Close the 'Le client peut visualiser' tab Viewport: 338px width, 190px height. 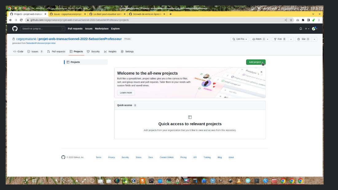pyautogui.click(x=124, y=14)
